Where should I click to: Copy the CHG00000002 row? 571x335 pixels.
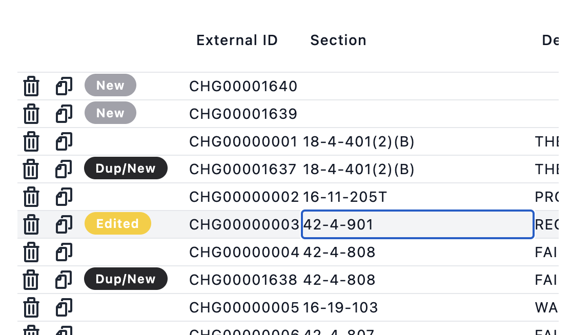click(64, 196)
